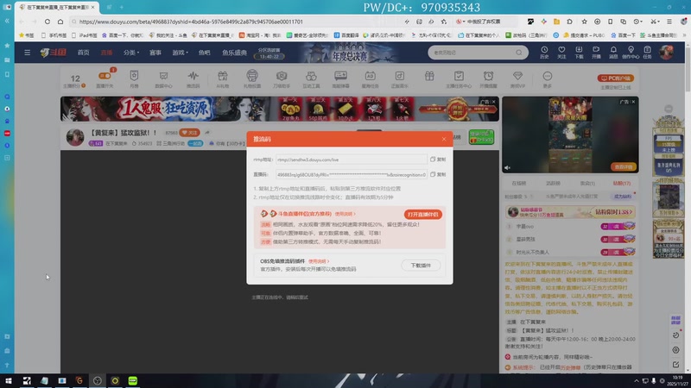The width and height of the screenshot is (691, 388).
Task: Switch to the 在线榜 tab
Action: coord(519,183)
